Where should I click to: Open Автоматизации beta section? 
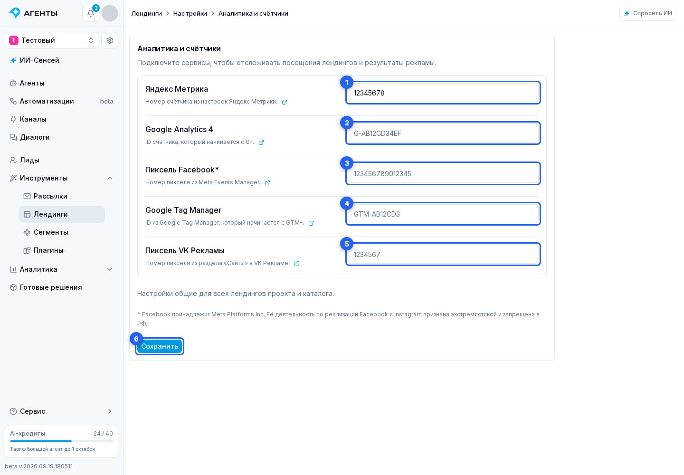[62, 101]
